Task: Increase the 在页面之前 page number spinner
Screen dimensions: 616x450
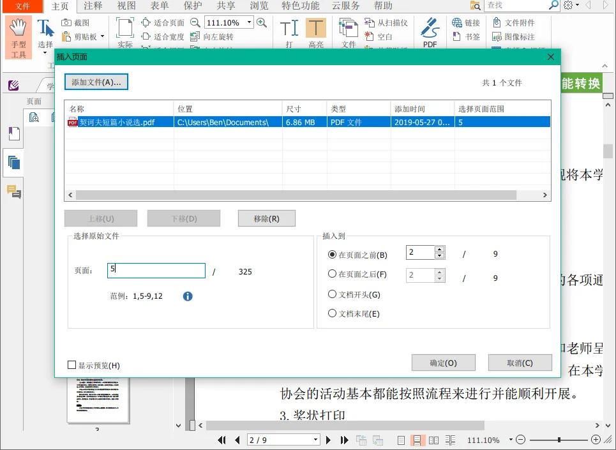Action: tap(440, 250)
